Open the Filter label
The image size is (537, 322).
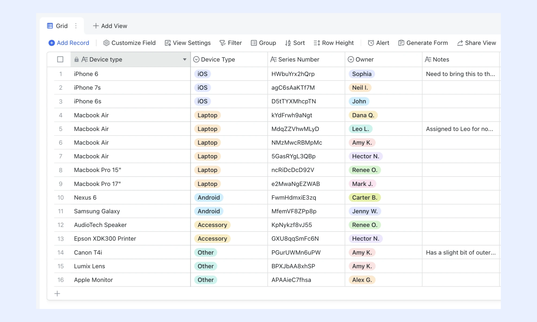[235, 43]
